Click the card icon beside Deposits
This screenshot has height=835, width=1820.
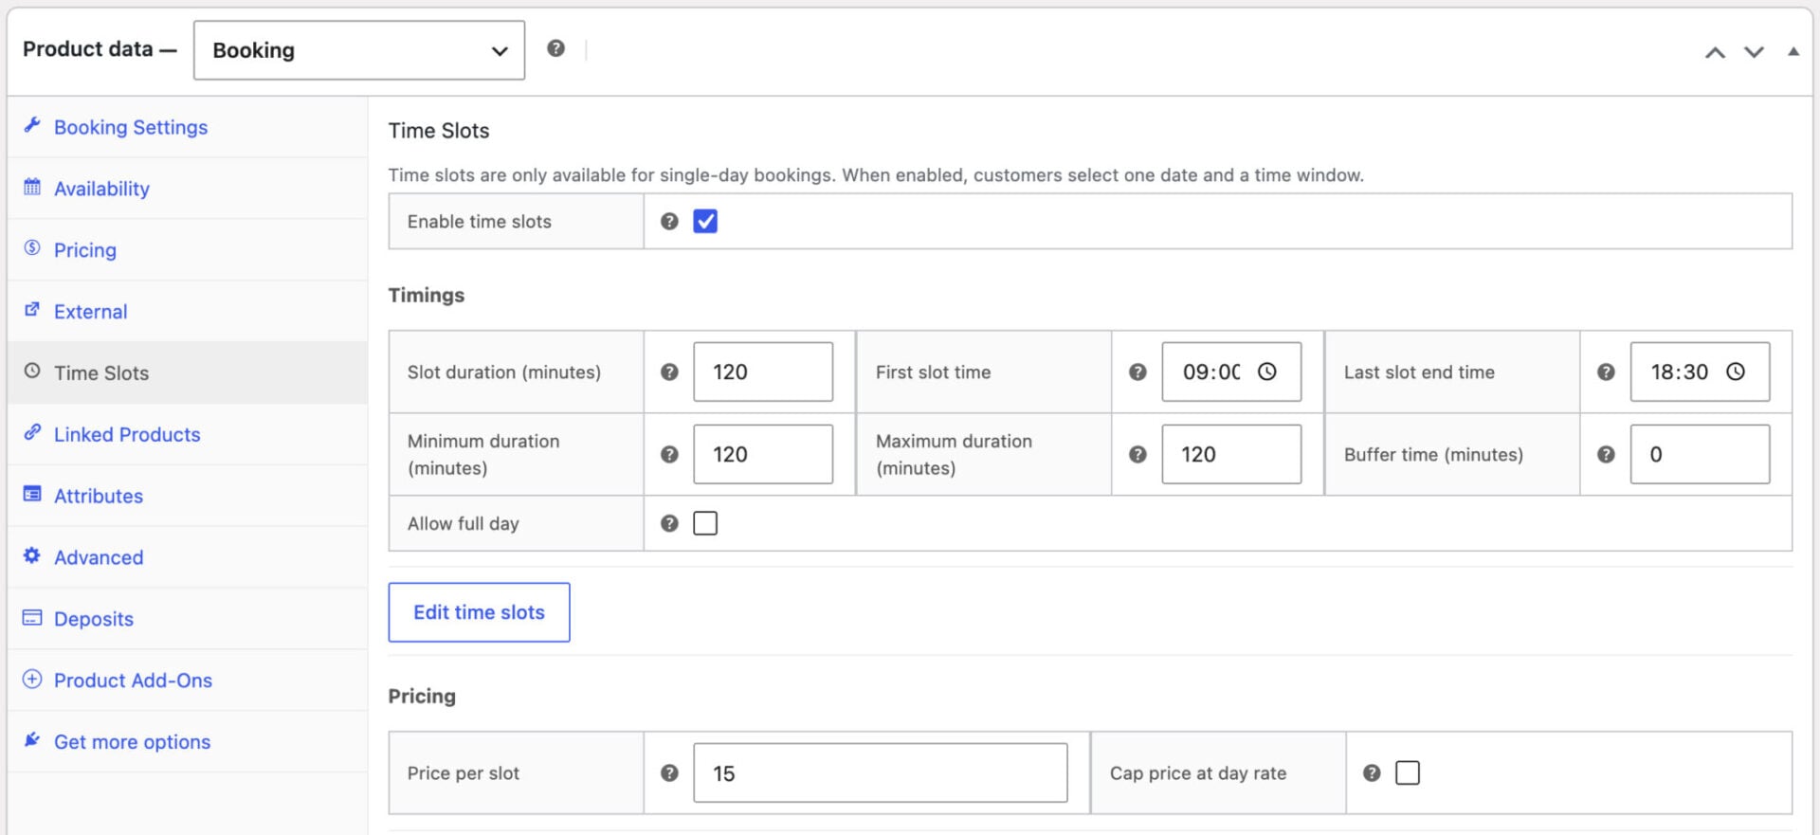32,618
